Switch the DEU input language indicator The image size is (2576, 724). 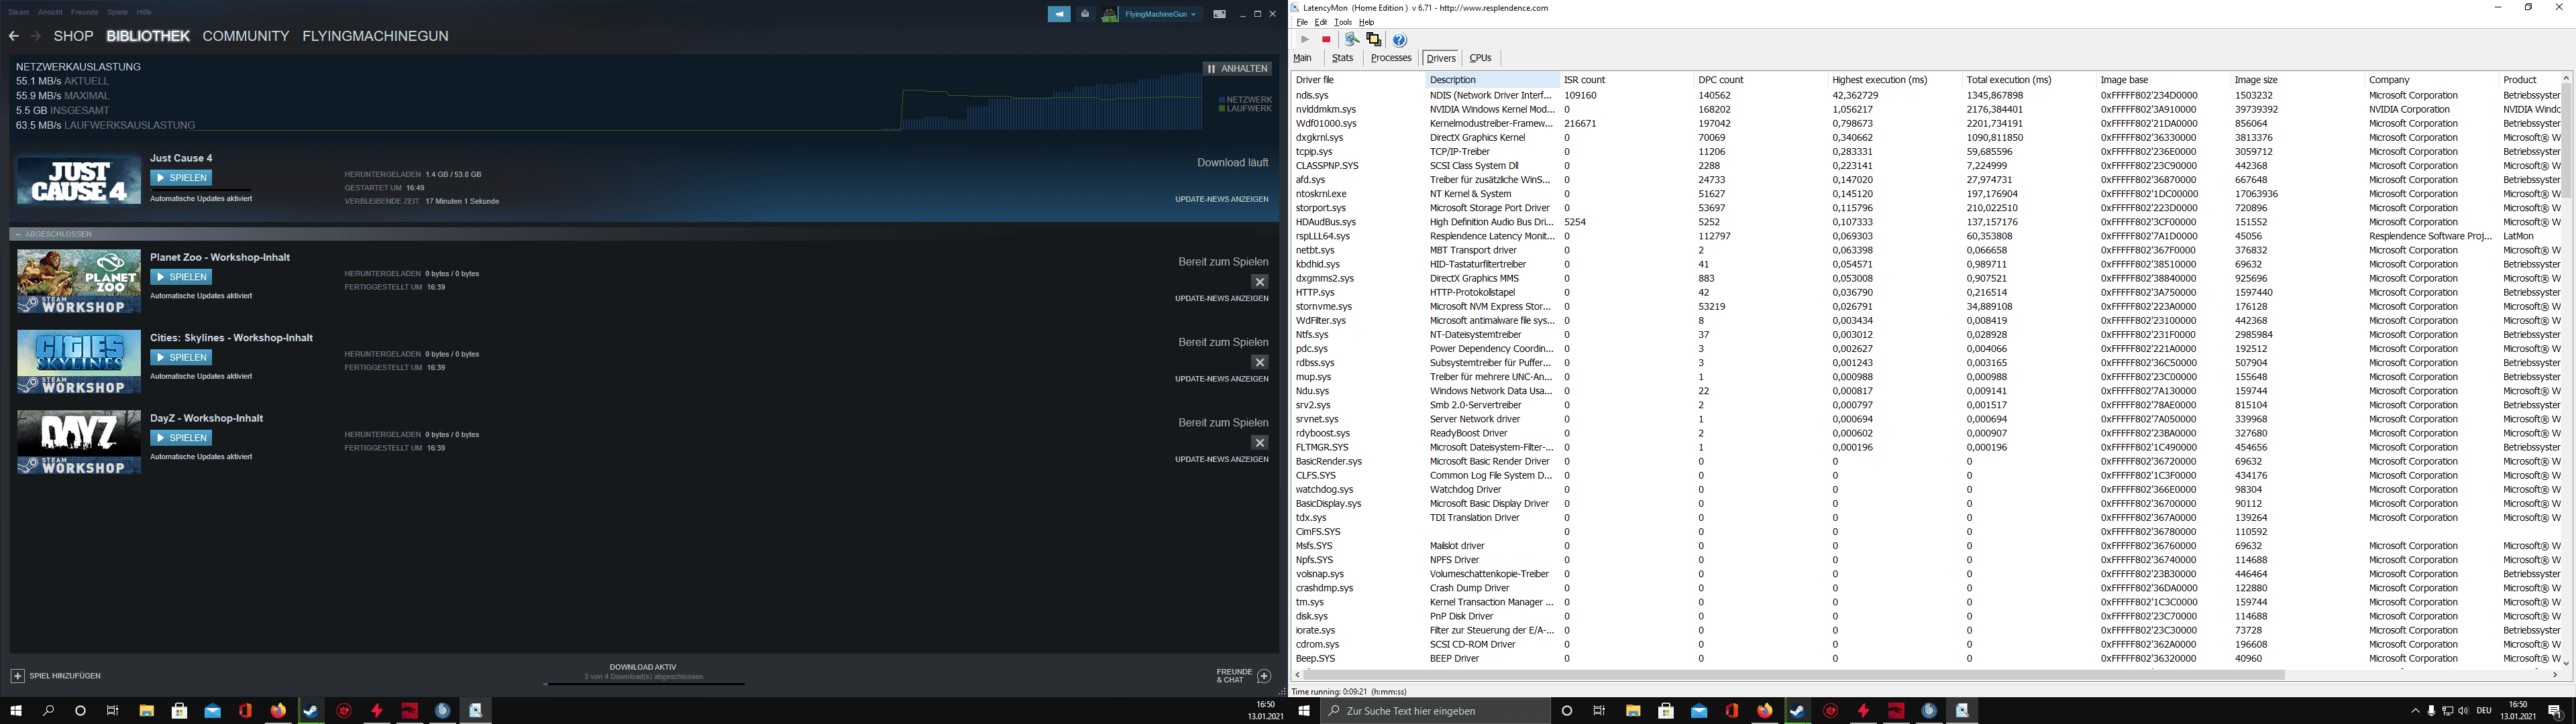tap(2484, 711)
